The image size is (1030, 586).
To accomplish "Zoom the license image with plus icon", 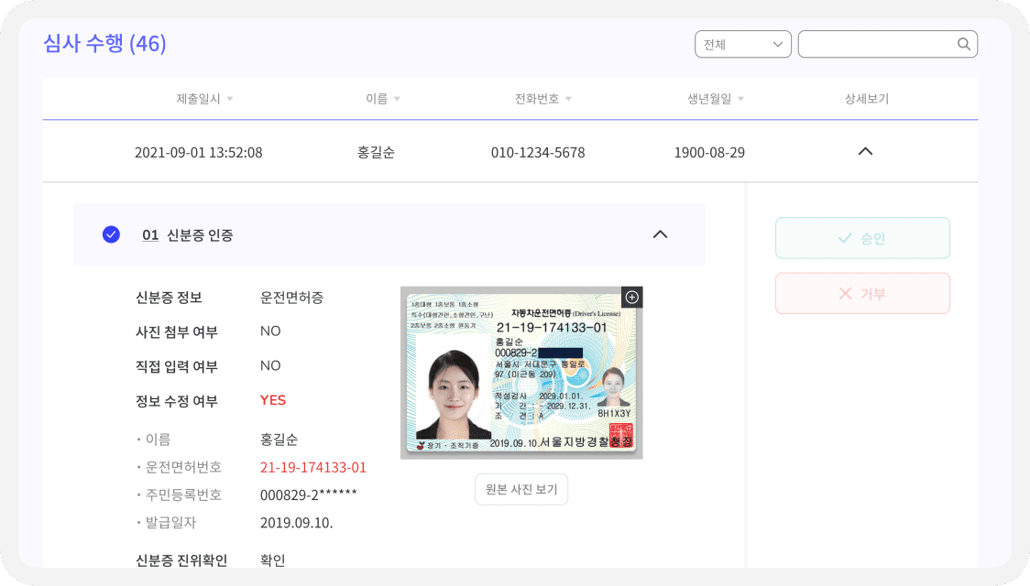I will (632, 298).
